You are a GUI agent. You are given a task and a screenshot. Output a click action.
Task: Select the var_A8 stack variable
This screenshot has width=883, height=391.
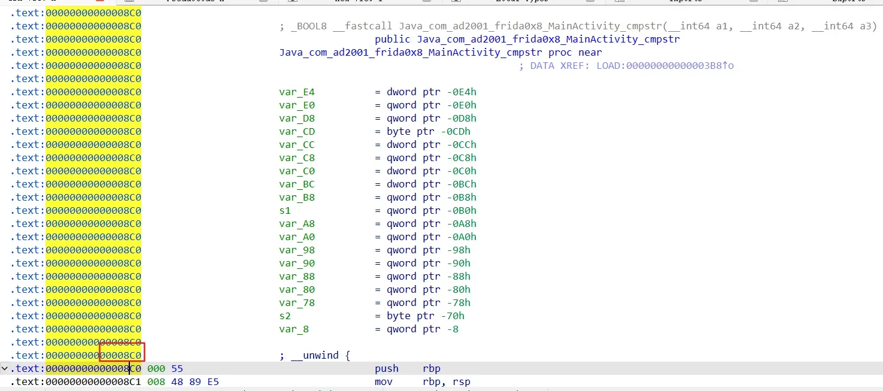coord(297,224)
